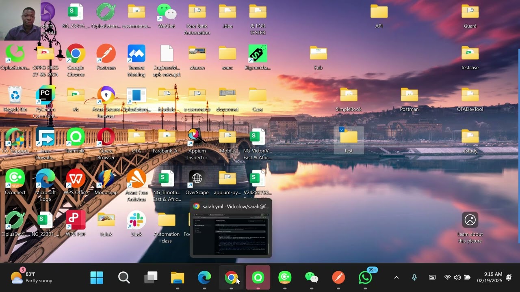520x292 pixels.
Task: Select the Oconnect desktop shortcut
Action: (x=15, y=182)
